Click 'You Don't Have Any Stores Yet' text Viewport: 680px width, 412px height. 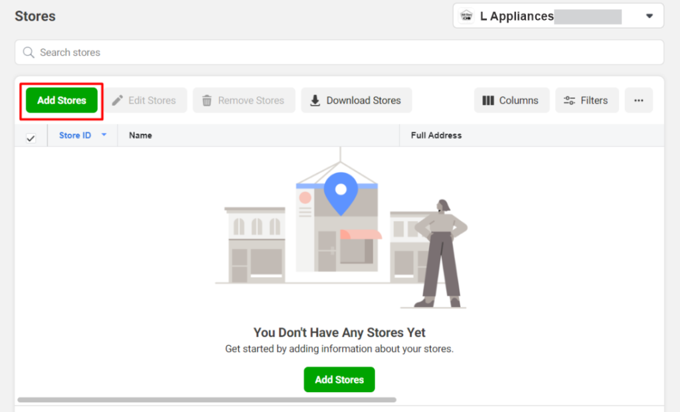pos(339,332)
